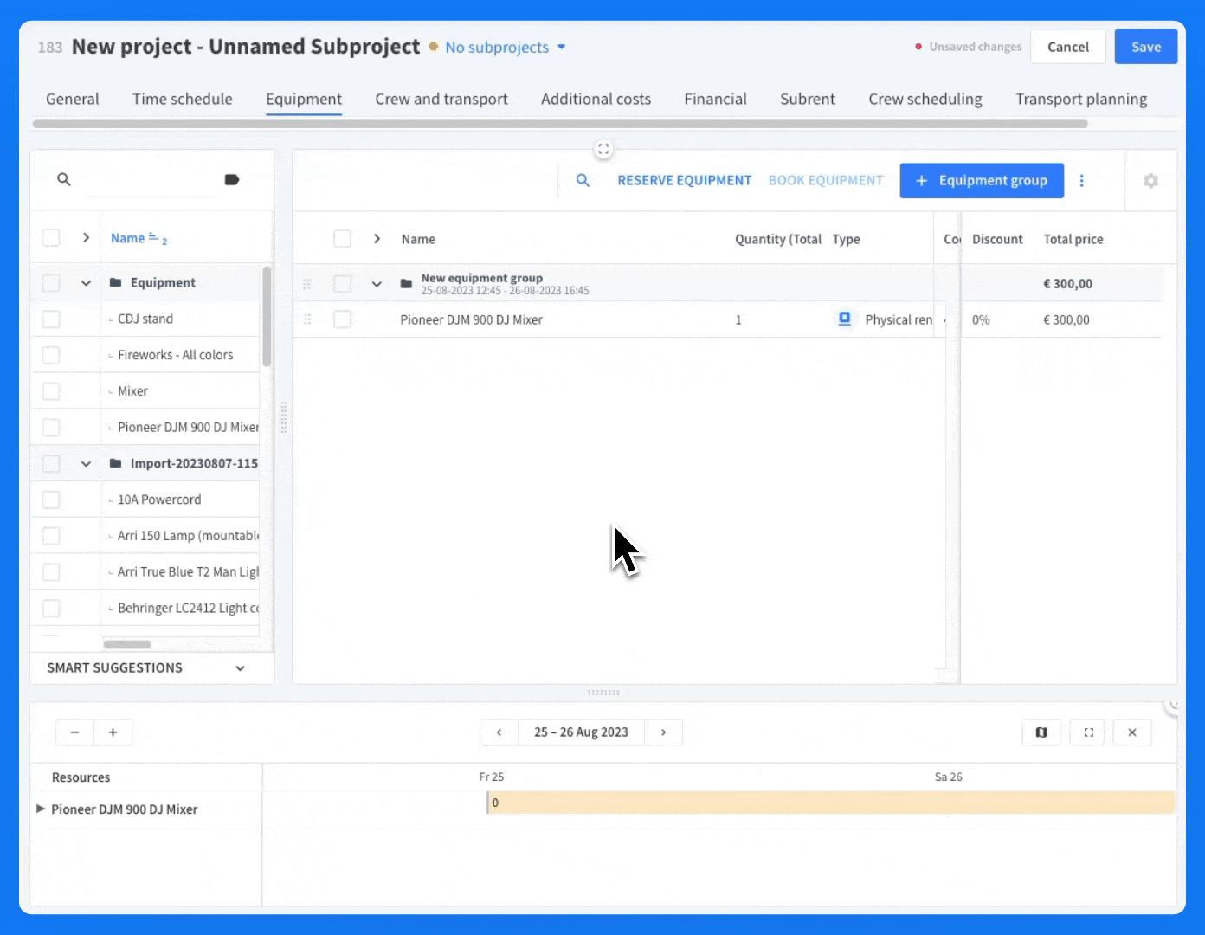
Task: Tick the checkbox for CDJ stand
Action: pos(51,319)
